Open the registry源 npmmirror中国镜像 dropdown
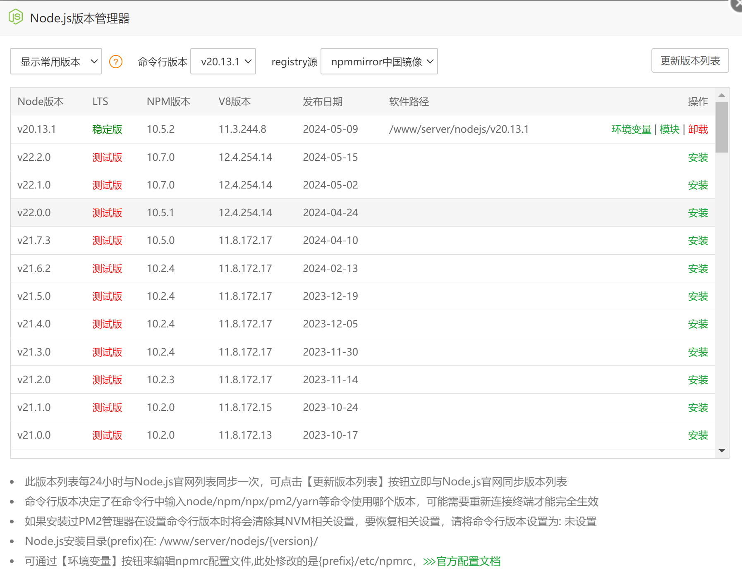The height and width of the screenshot is (585, 742). click(x=379, y=62)
